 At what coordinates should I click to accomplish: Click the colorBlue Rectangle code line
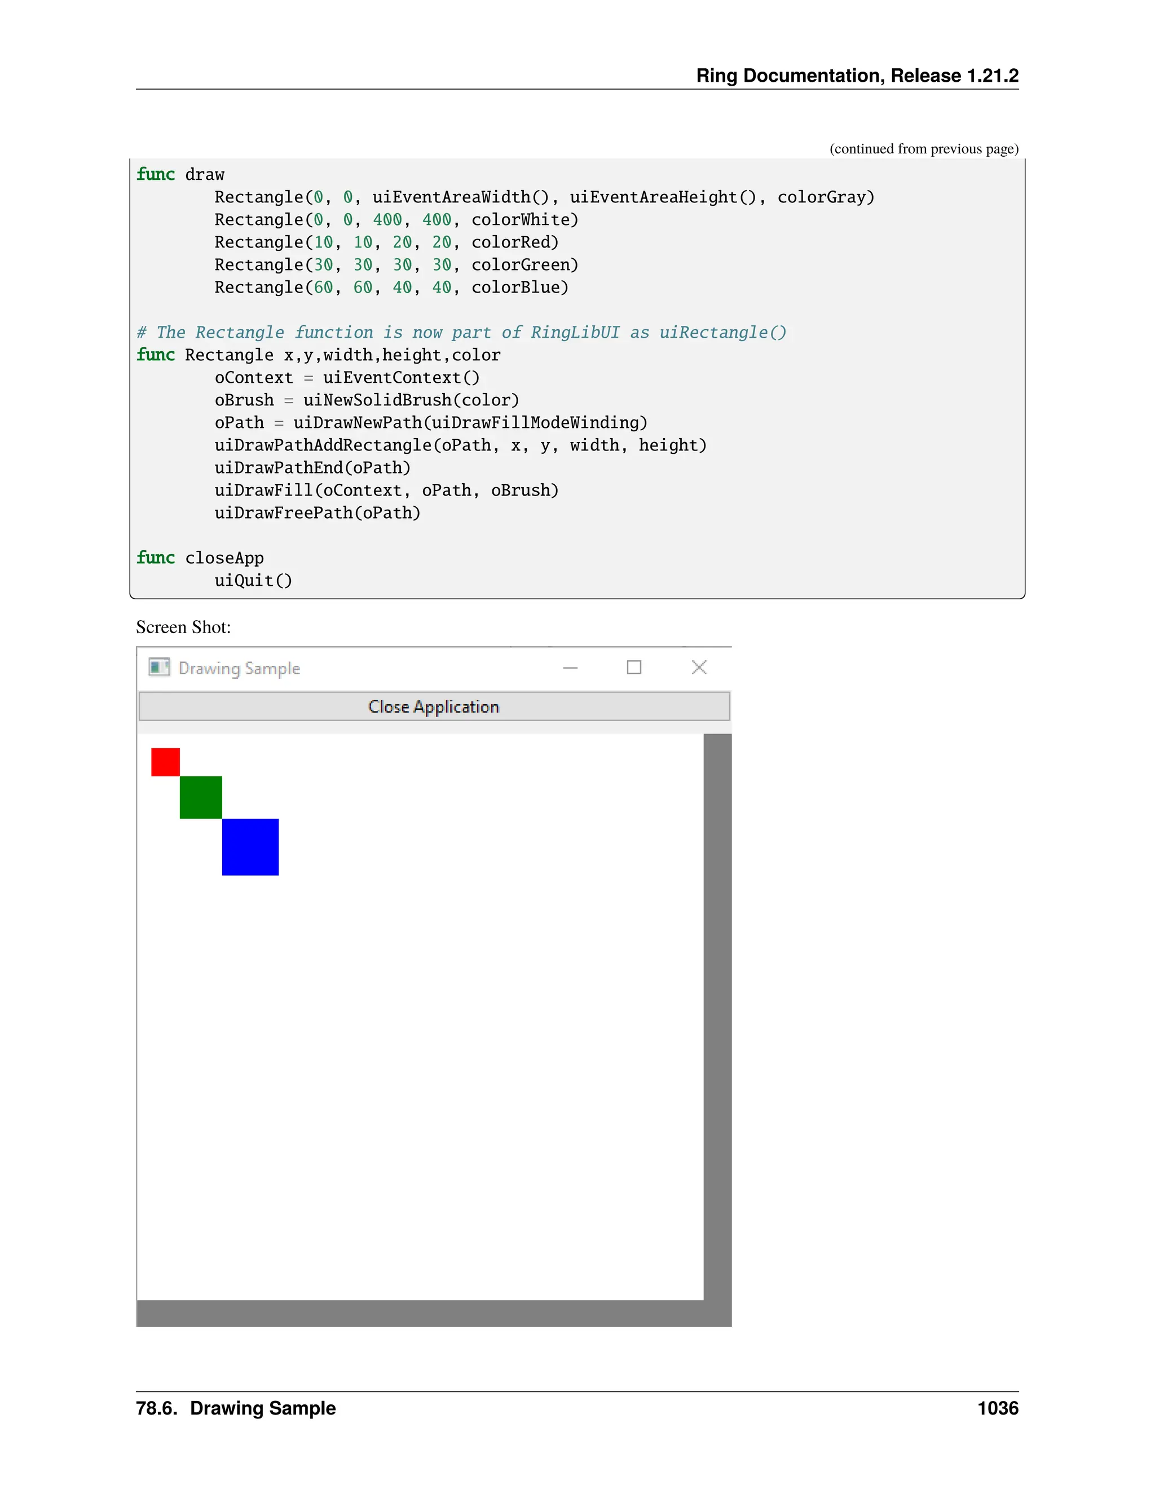coord(391,288)
